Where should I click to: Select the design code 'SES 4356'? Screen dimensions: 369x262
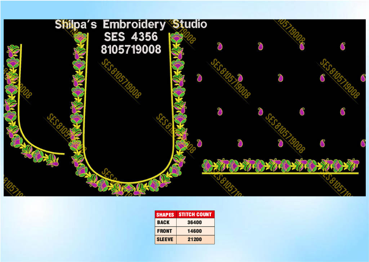click(131, 37)
